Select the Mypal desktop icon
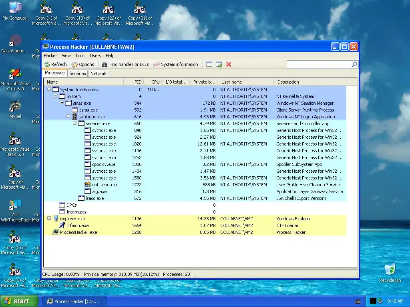410x307 pixels. [15, 109]
